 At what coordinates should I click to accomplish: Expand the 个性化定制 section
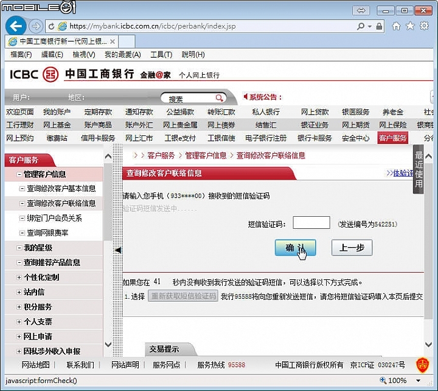pyautogui.click(x=19, y=277)
